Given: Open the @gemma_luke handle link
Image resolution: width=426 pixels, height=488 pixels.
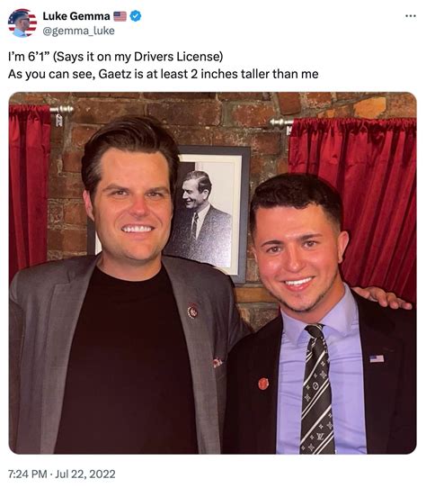Looking at the screenshot, I should tap(78, 31).
